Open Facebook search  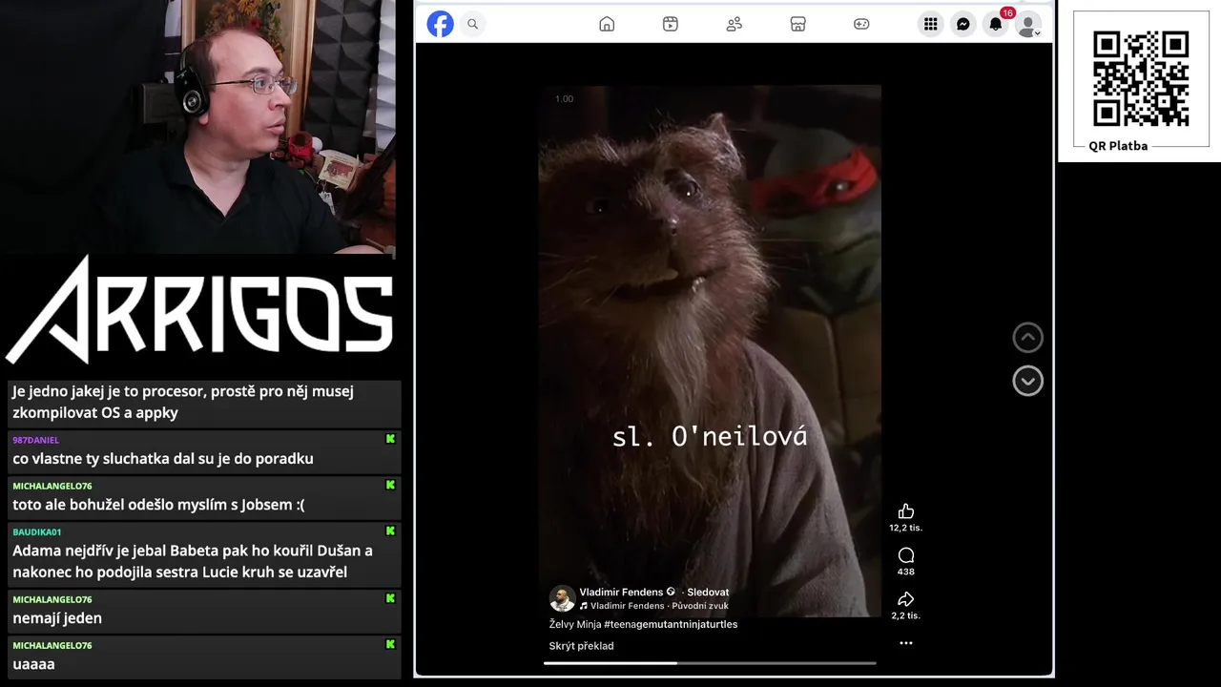(x=472, y=24)
